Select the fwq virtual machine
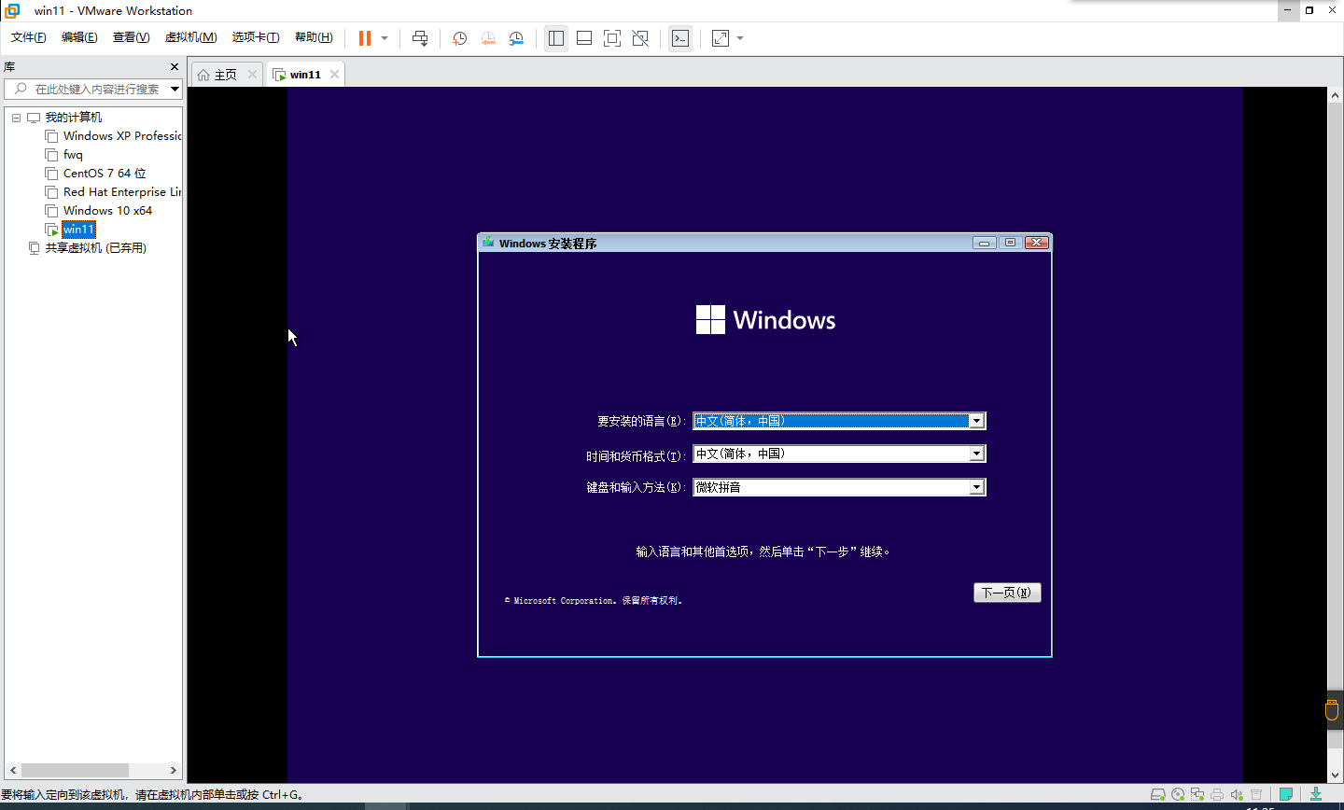 (64, 155)
